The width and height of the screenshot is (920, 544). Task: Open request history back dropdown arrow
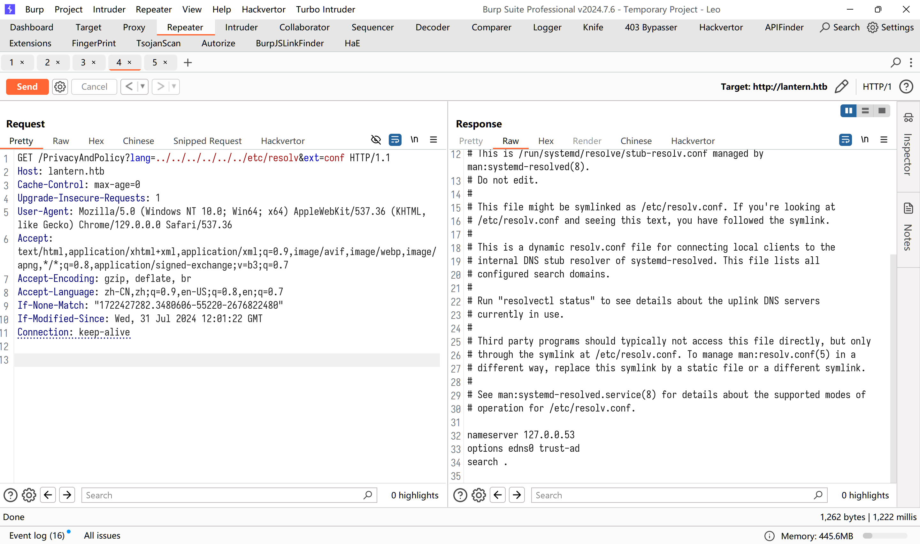pyautogui.click(x=143, y=87)
